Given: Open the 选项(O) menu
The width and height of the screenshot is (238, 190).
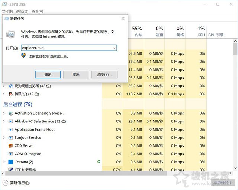Looking at the screenshot, I should coord(22,12).
